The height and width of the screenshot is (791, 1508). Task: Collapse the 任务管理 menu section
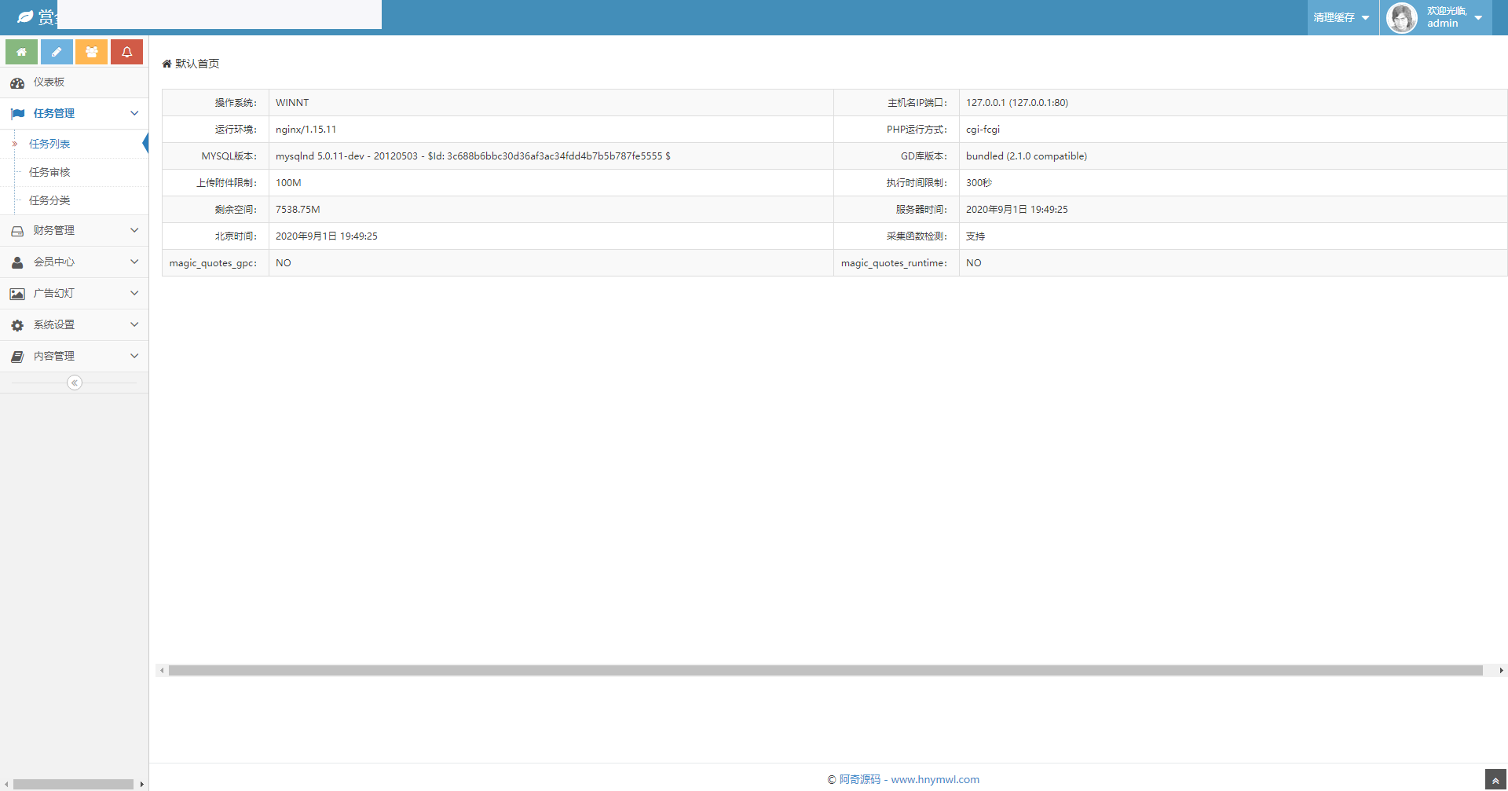click(74, 113)
